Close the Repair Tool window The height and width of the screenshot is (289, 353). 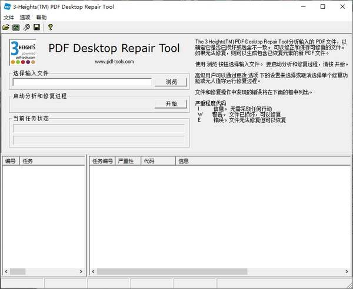[342, 6]
